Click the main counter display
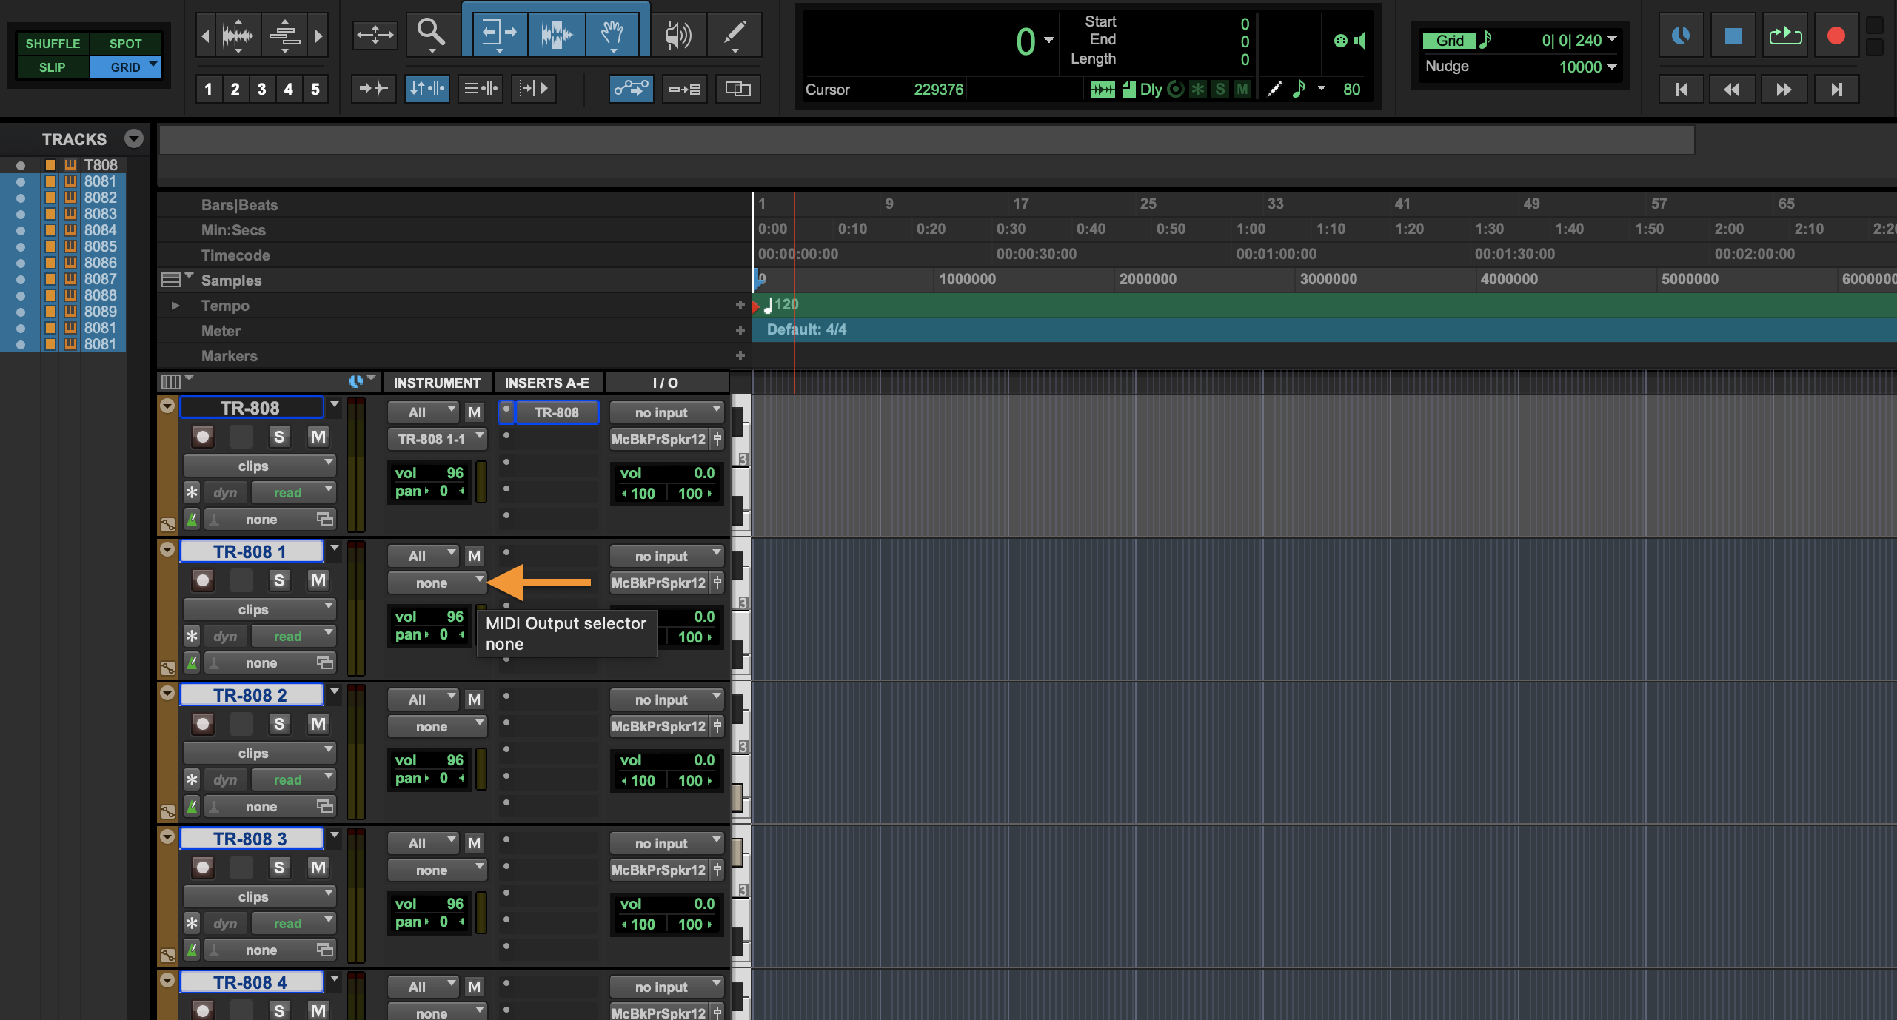Image resolution: width=1897 pixels, height=1020 pixels. coord(933,41)
